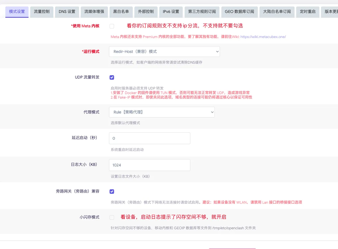
Task: Select the 第三方规则订阅 tab
Action: pos(202,12)
